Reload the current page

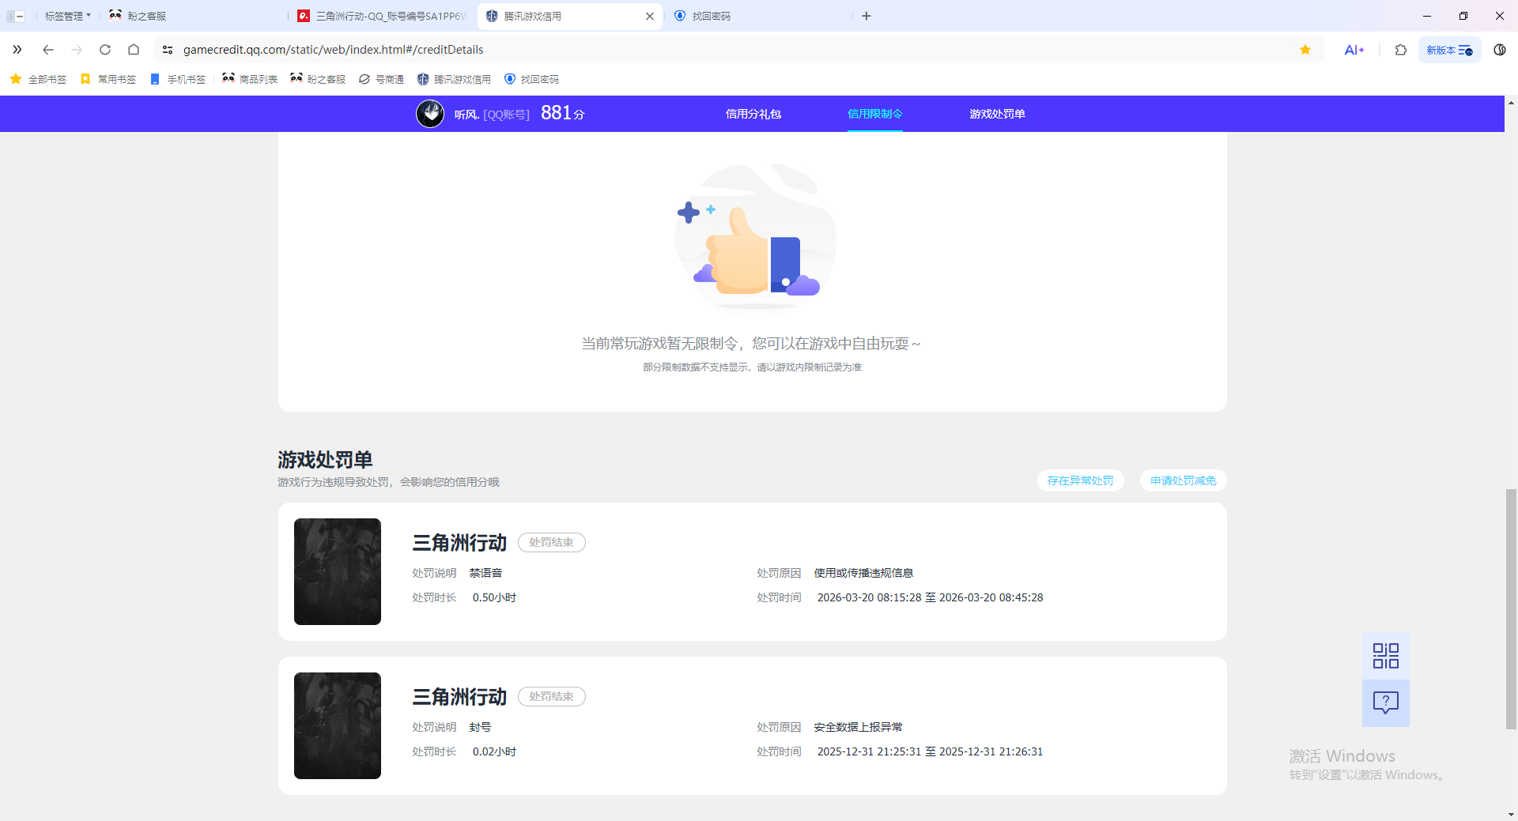coord(105,50)
